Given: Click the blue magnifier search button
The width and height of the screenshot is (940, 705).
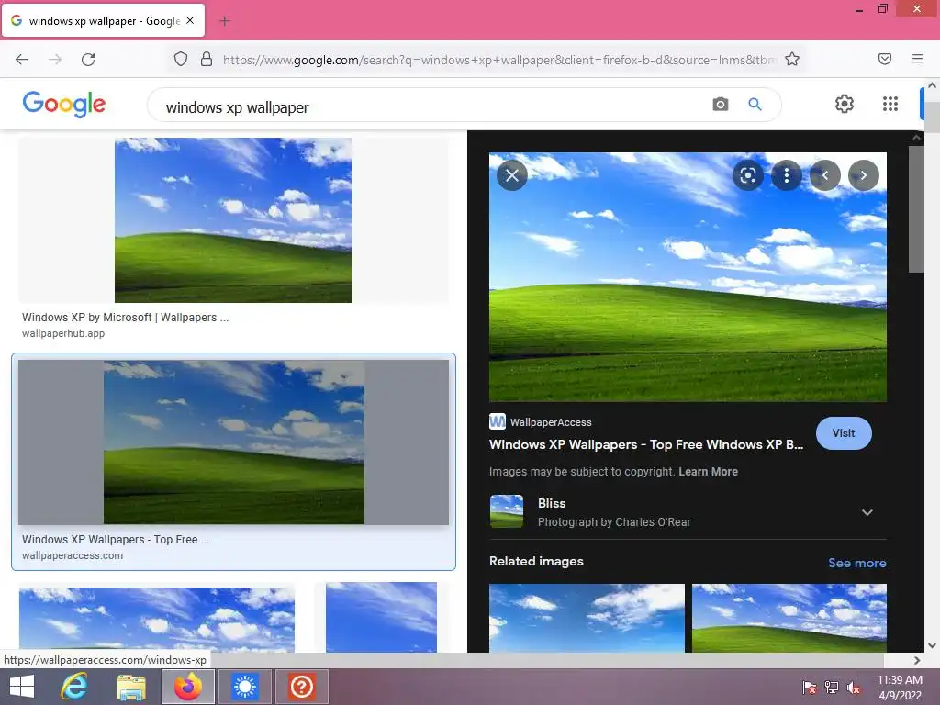Looking at the screenshot, I should pyautogui.click(x=755, y=105).
